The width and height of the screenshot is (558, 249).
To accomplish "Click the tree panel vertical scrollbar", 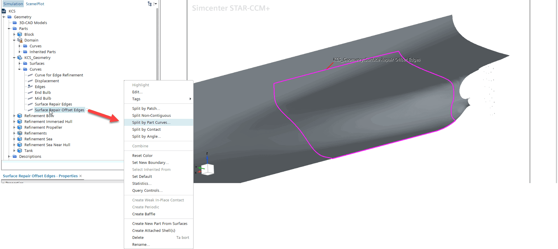I will pyautogui.click(x=157, y=44).
